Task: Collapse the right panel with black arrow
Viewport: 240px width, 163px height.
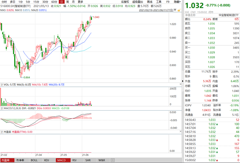Action: coord(183,81)
